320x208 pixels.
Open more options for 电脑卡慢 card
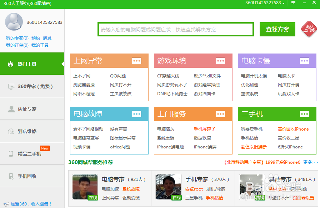click(304, 61)
